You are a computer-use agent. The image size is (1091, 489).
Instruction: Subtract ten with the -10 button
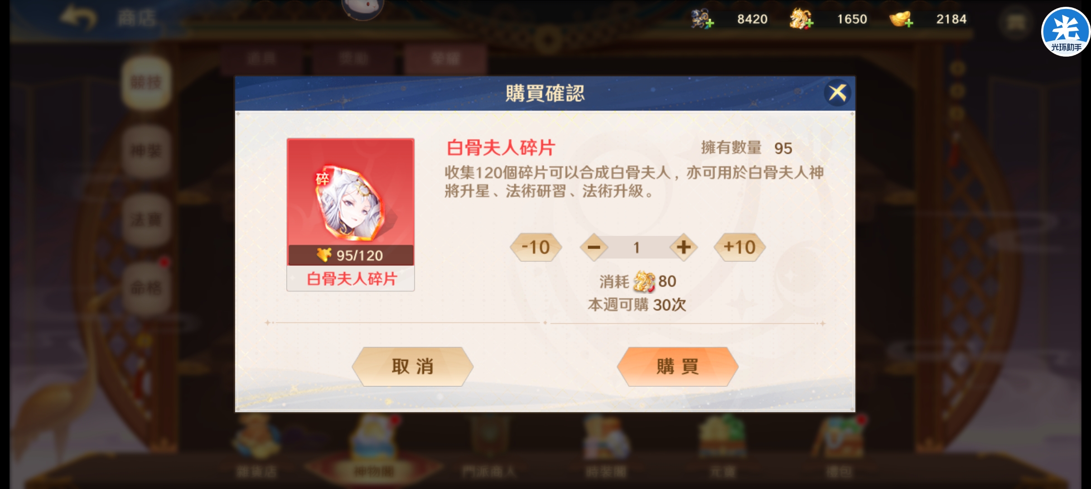coord(536,247)
